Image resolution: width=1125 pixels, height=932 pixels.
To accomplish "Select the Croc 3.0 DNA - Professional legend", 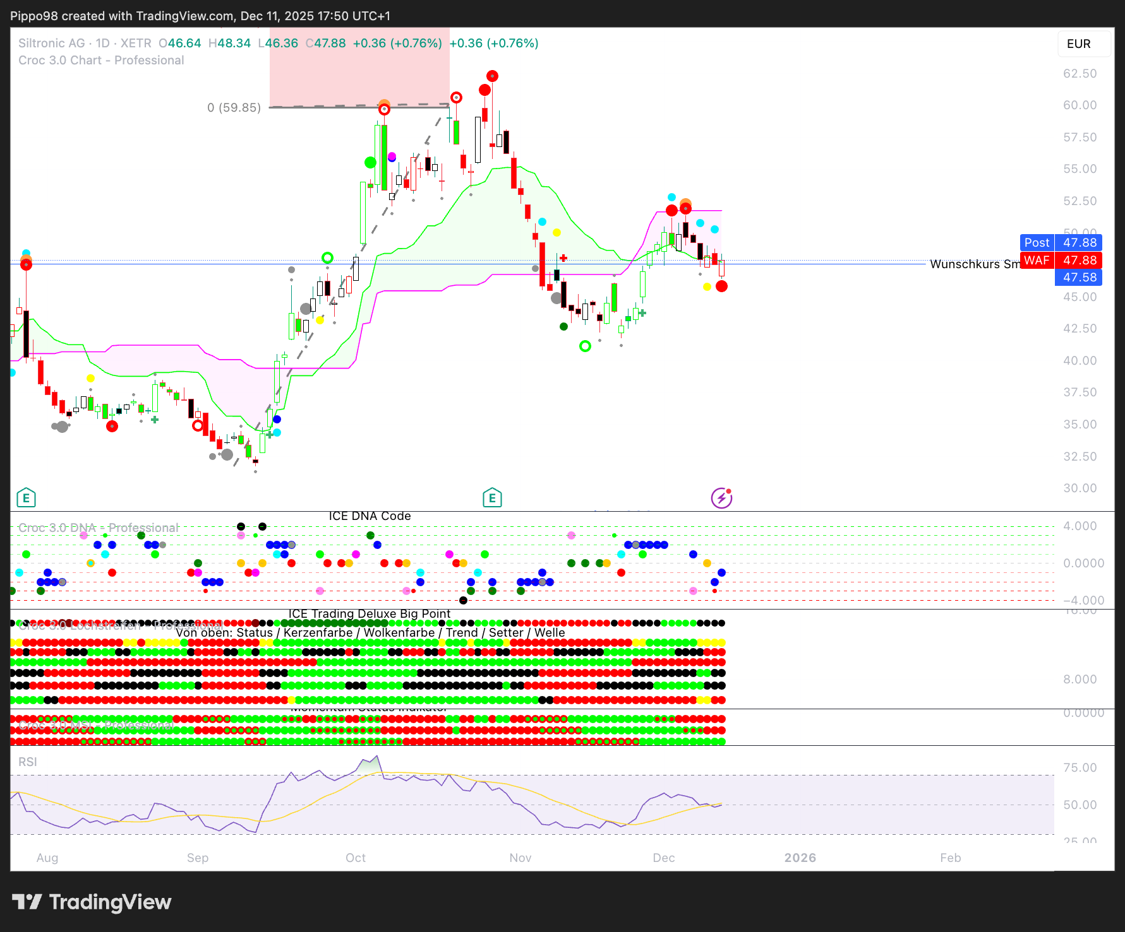I will pos(98,528).
